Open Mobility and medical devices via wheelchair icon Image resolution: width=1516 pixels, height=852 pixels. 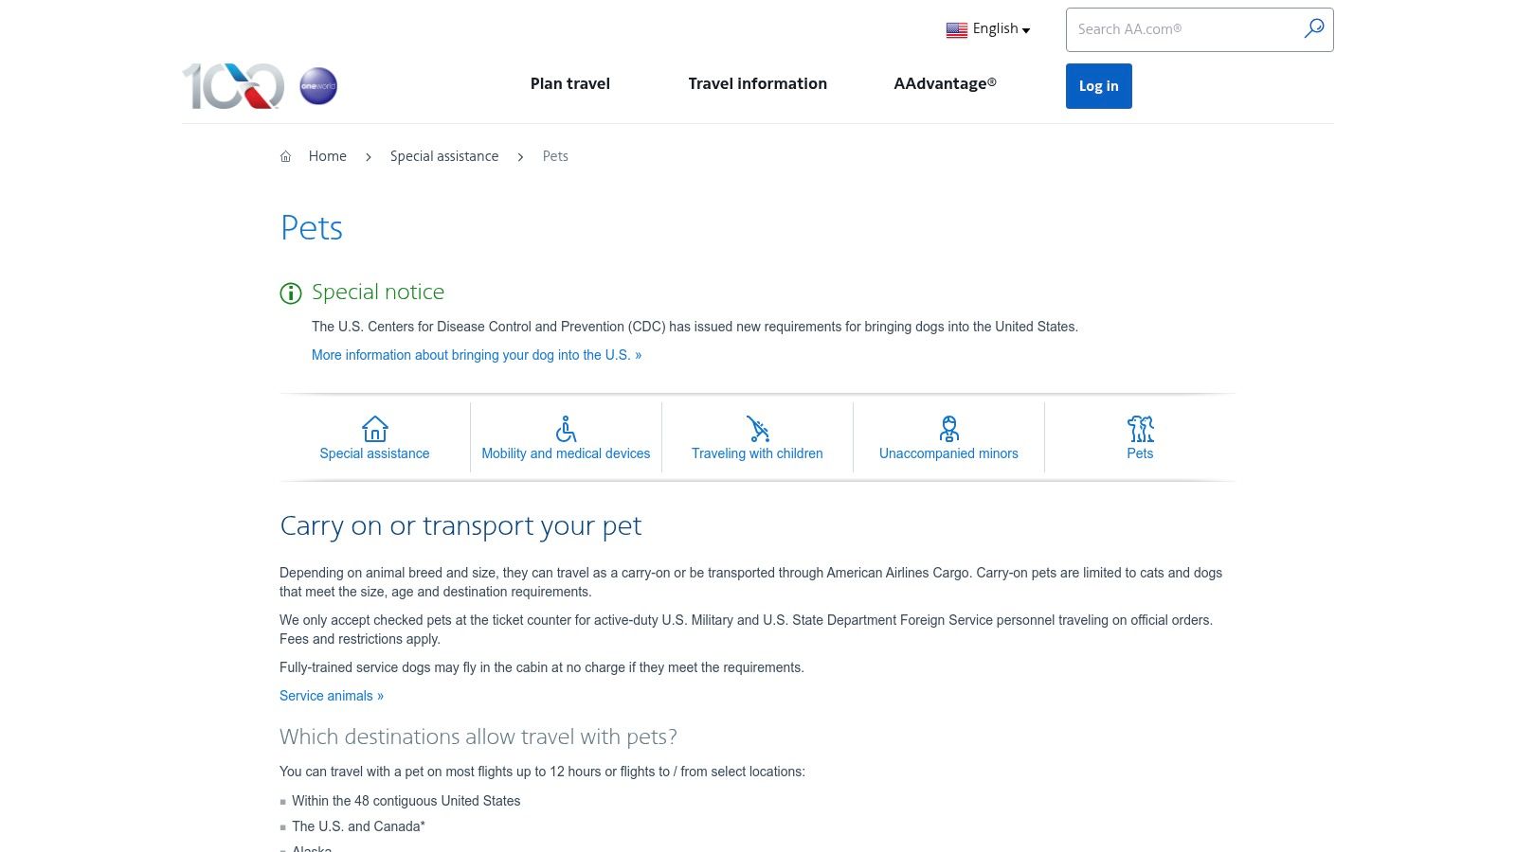(x=566, y=429)
